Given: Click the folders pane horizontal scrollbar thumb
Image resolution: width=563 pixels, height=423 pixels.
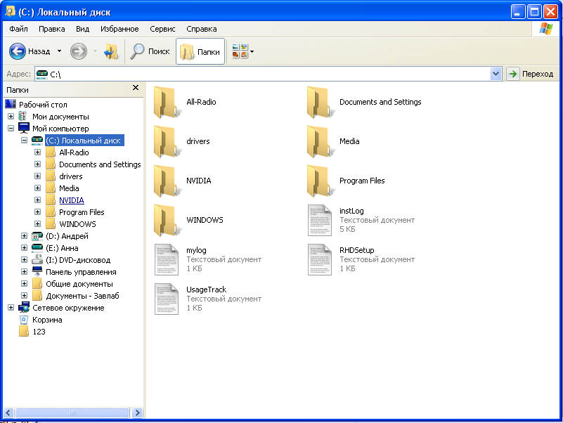Looking at the screenshot, I should pos(72,413).
